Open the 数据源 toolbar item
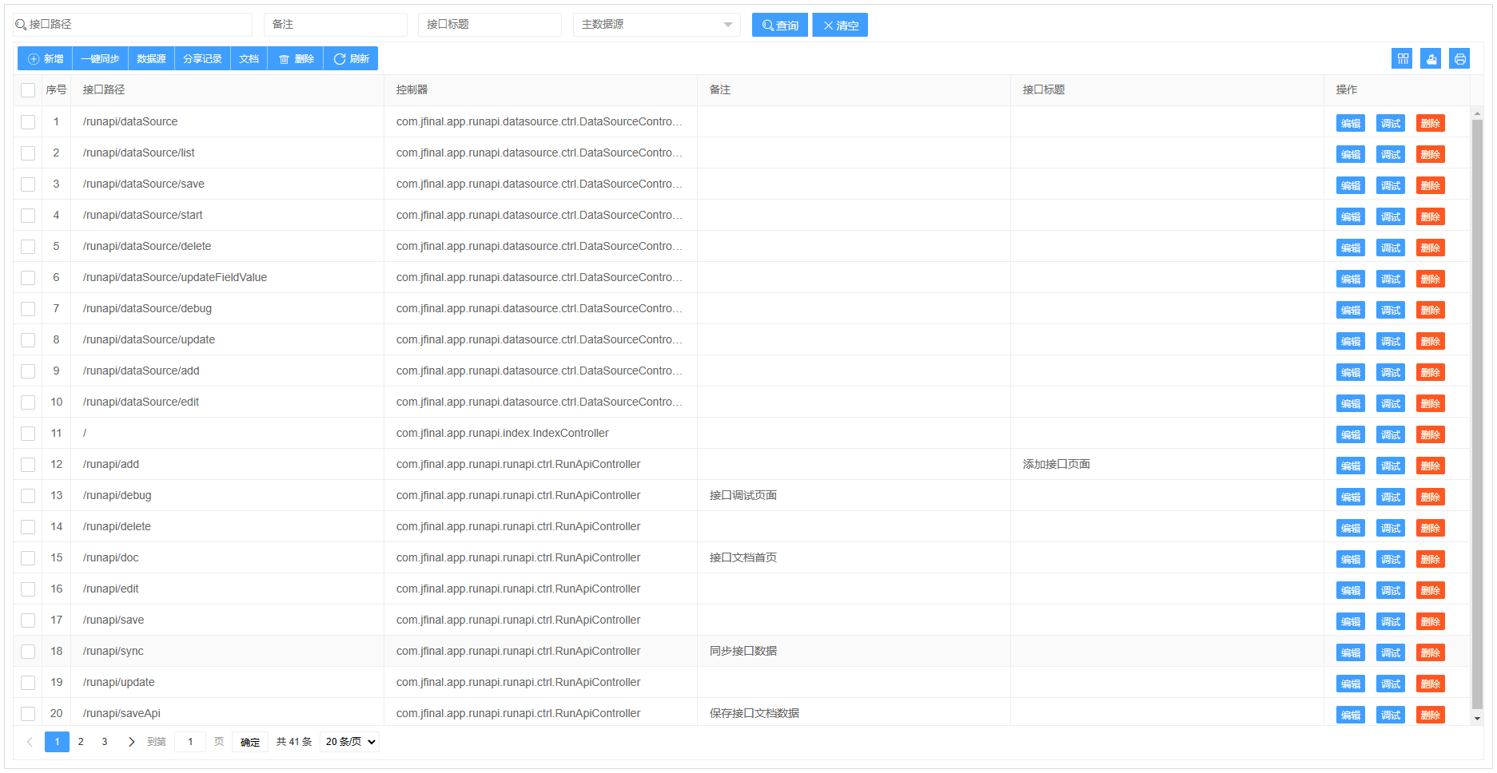The width and height of the screenshot is (1497, 773). (151, 58)
